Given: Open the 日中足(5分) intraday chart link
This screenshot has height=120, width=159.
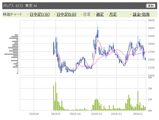Looking at the screenshot, I should [x=67, y=14].
